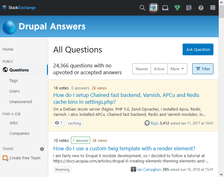Click the Ask Question button
The width and height of the screenshot is (224, 177).
(198, 50)
